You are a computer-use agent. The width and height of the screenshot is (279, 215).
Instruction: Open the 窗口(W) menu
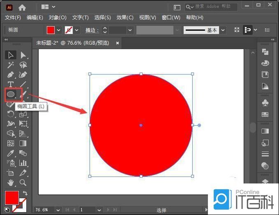click(171, 17)
